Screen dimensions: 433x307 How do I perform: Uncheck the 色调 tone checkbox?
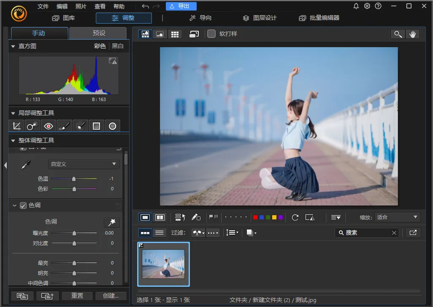[x=23, y=206]
